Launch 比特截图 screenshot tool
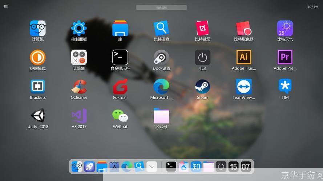The height and width of the screenshot is (181, 323). (202, 28)
